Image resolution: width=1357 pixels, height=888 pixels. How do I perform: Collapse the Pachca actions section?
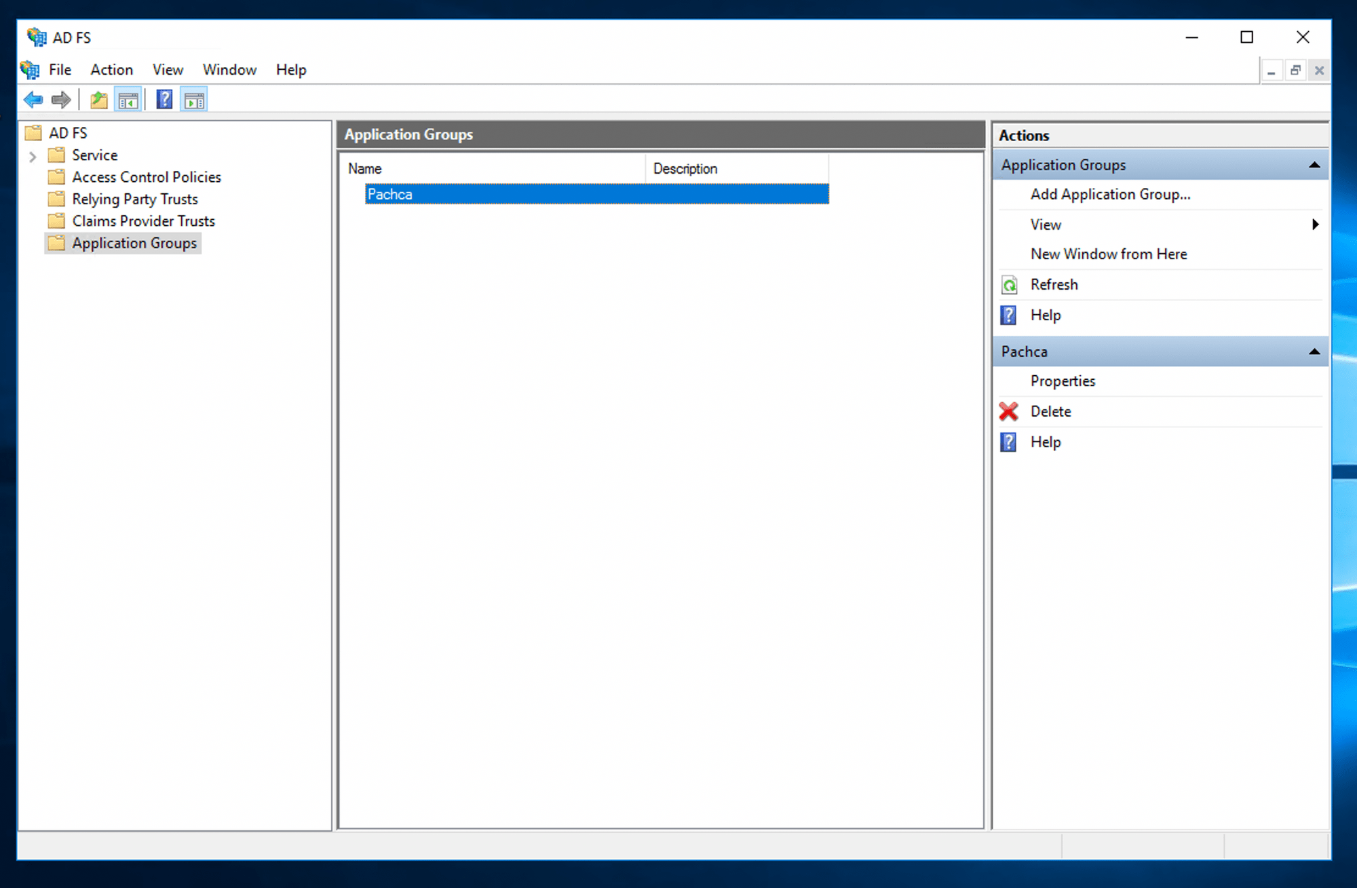click(x=1314, y=351)
